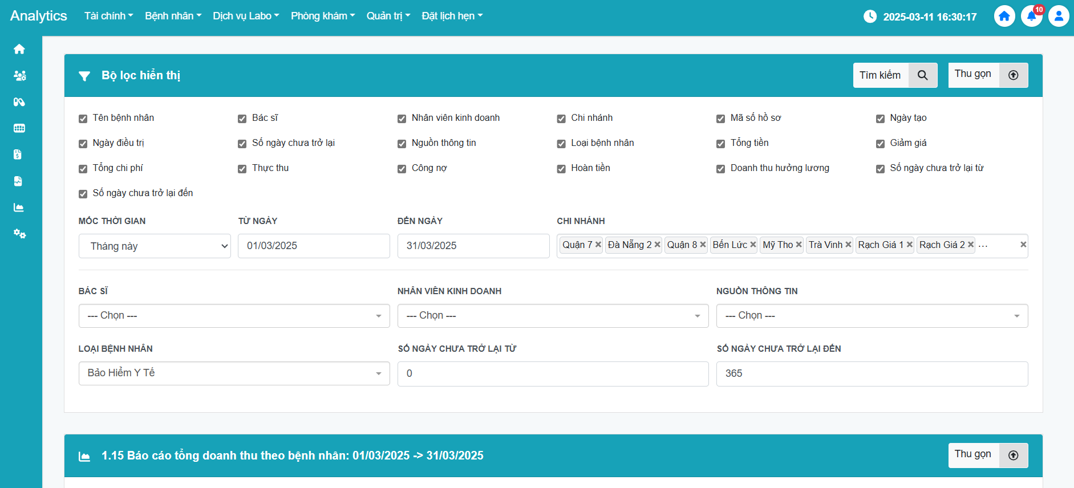1074x488 pixels.
Task: Open the settings gears sidebar icon
Action: (x=19, y=234)
